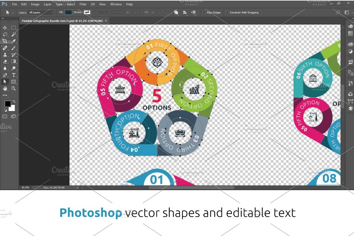The width and height of the screenshot is (354, 236).
Task: Select the Eyedropper tool
Action: [13, 41]
